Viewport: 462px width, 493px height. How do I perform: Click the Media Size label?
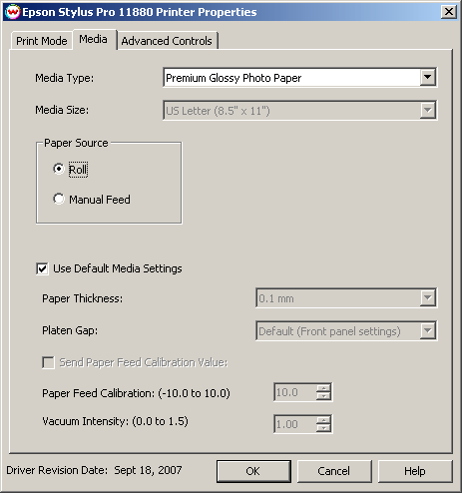(x=62, y=110)
